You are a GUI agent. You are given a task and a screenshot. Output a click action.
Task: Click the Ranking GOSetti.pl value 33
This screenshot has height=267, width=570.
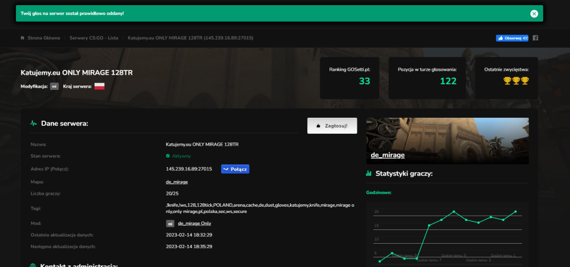click(364, 81)
